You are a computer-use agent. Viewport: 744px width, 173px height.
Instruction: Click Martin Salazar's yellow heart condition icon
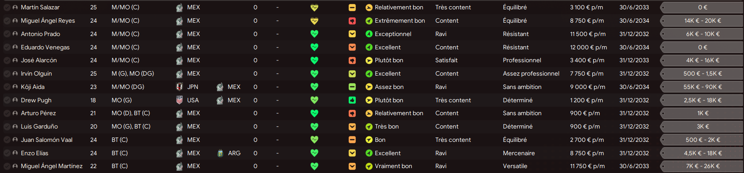click(x=314, y=8)
